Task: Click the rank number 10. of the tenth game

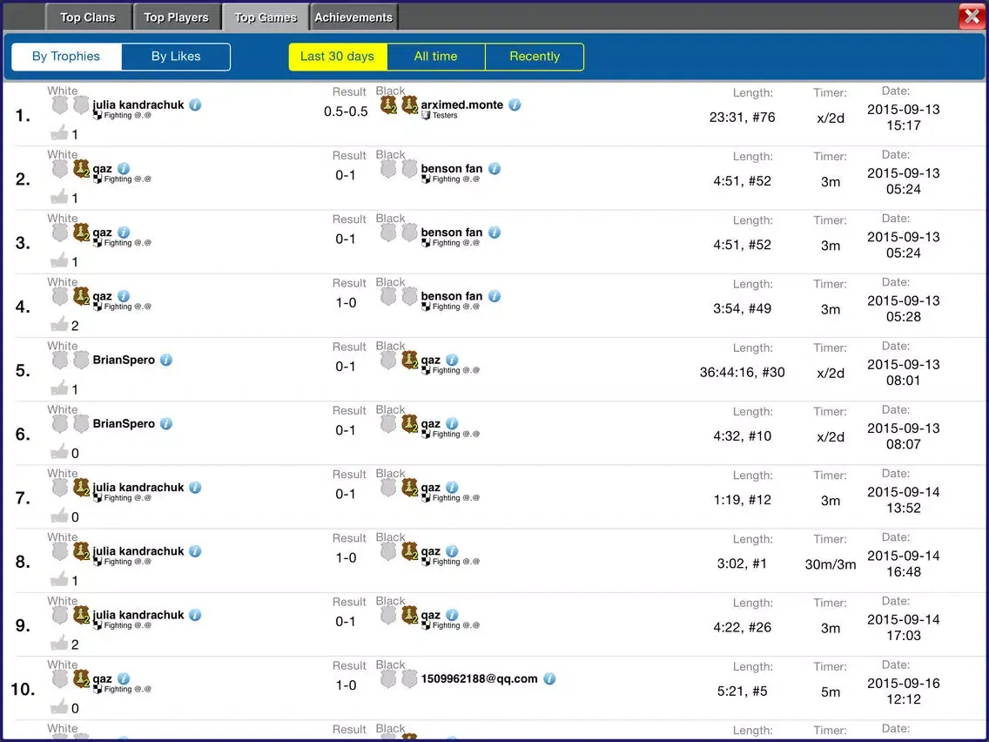Action: coord(23,689)
